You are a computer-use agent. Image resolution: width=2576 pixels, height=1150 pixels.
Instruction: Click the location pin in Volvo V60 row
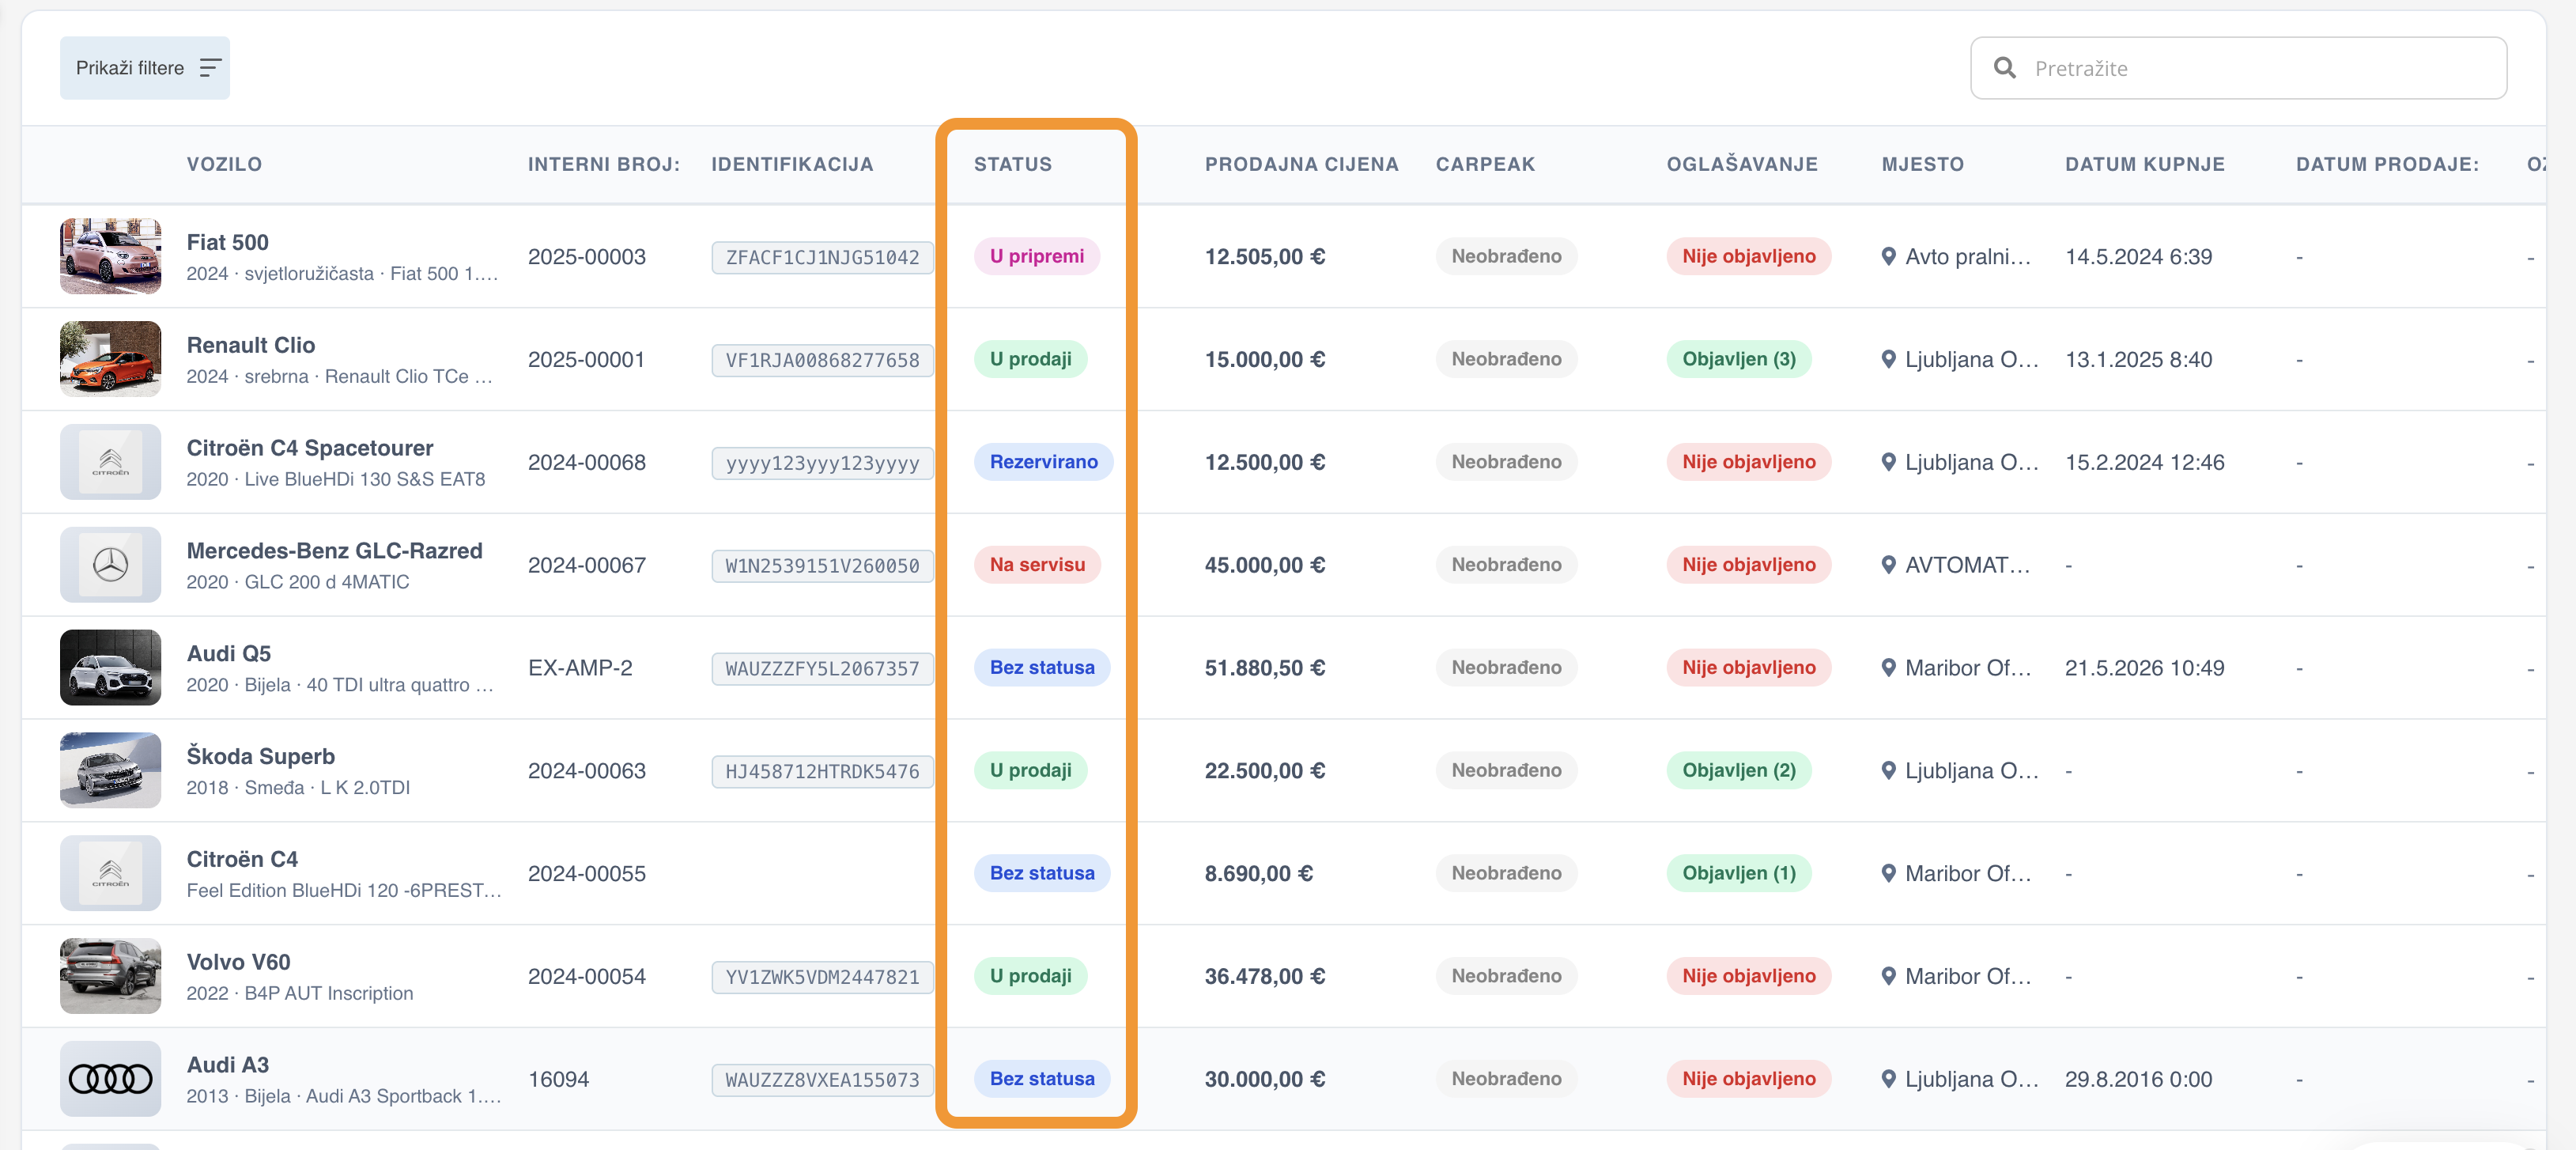coord(1888,976)
